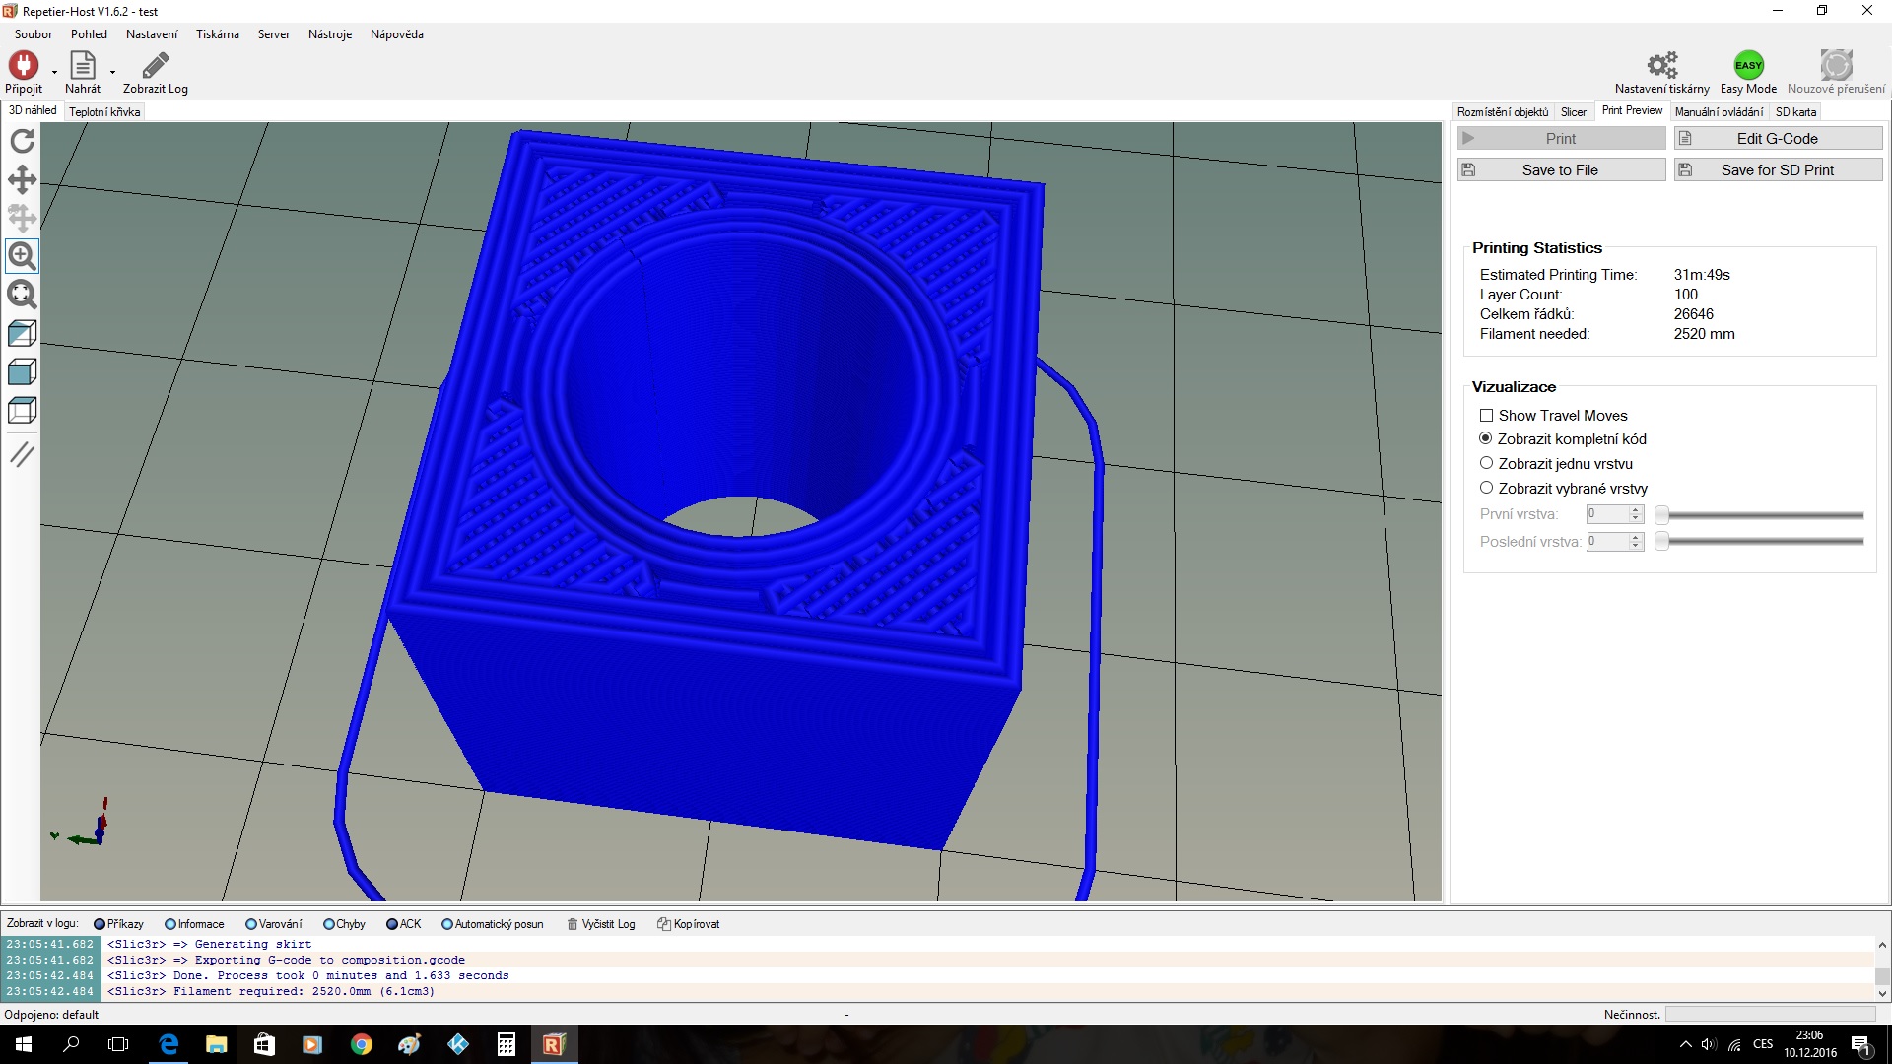Click the Připojit connect icon
Screen dimensions: 1892x1064
(23, 66)
